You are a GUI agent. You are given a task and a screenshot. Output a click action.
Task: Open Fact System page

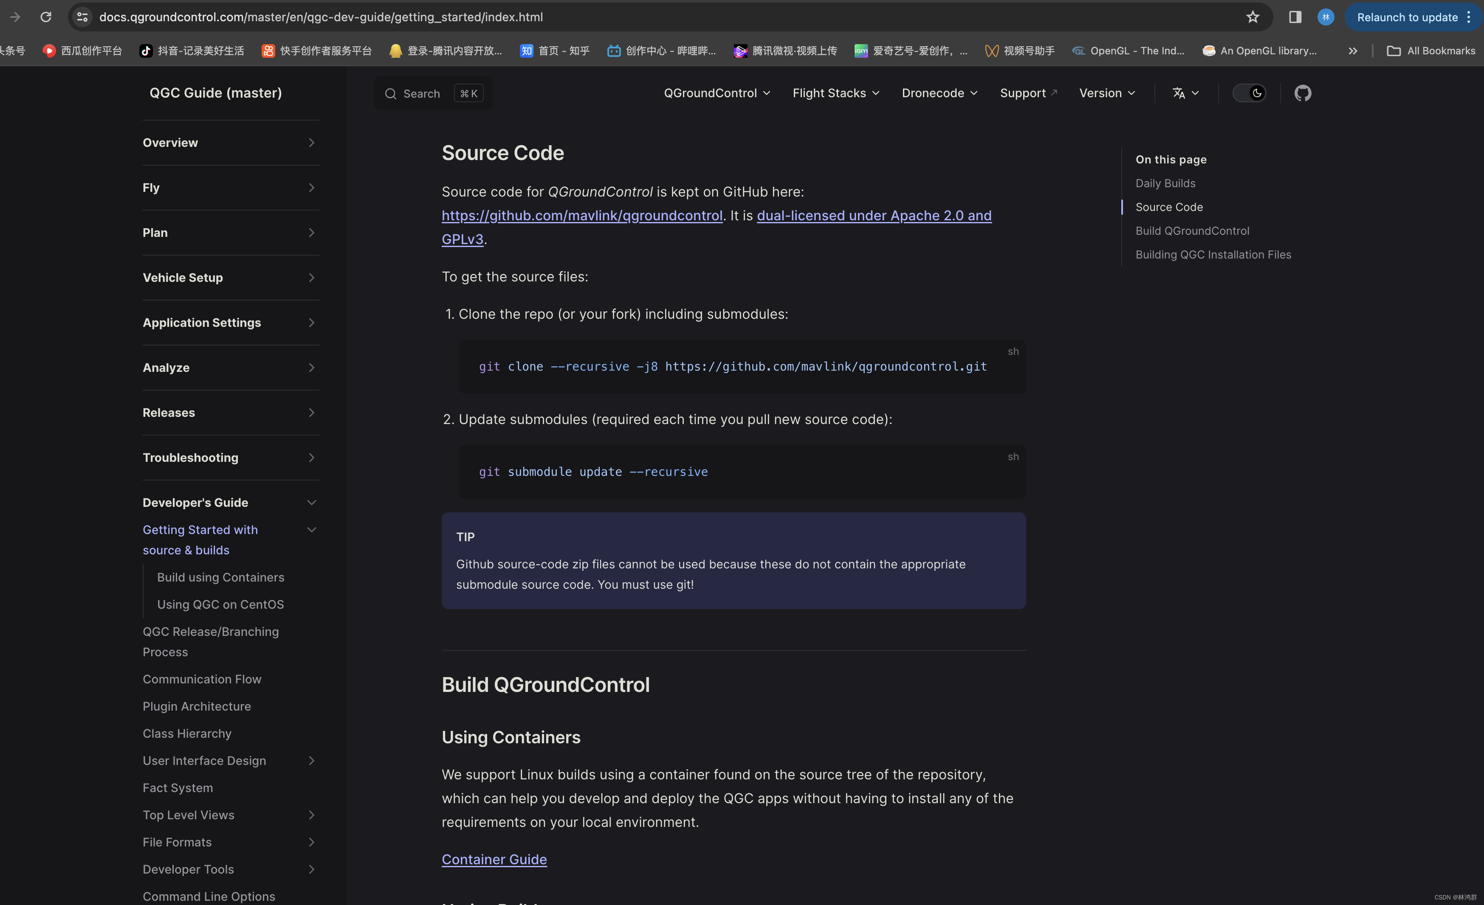[178, 788]
